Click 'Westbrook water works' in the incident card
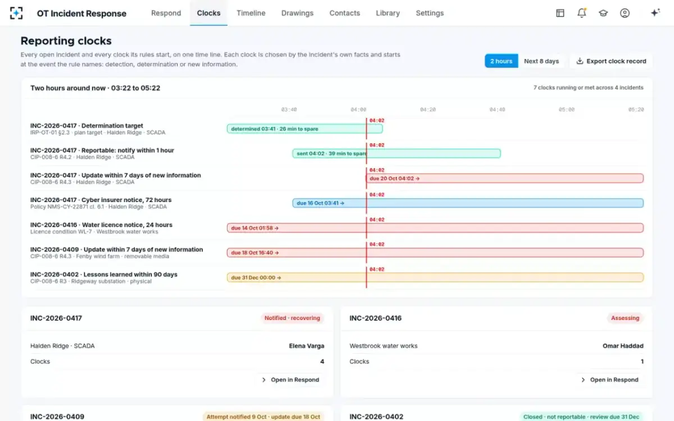The width and height of the screenshot is (674, 421). click(384, 346)
